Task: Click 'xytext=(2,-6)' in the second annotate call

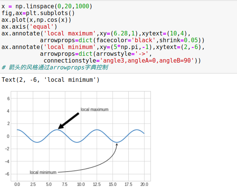Action: pyautogui.click(x=178, y=47)
